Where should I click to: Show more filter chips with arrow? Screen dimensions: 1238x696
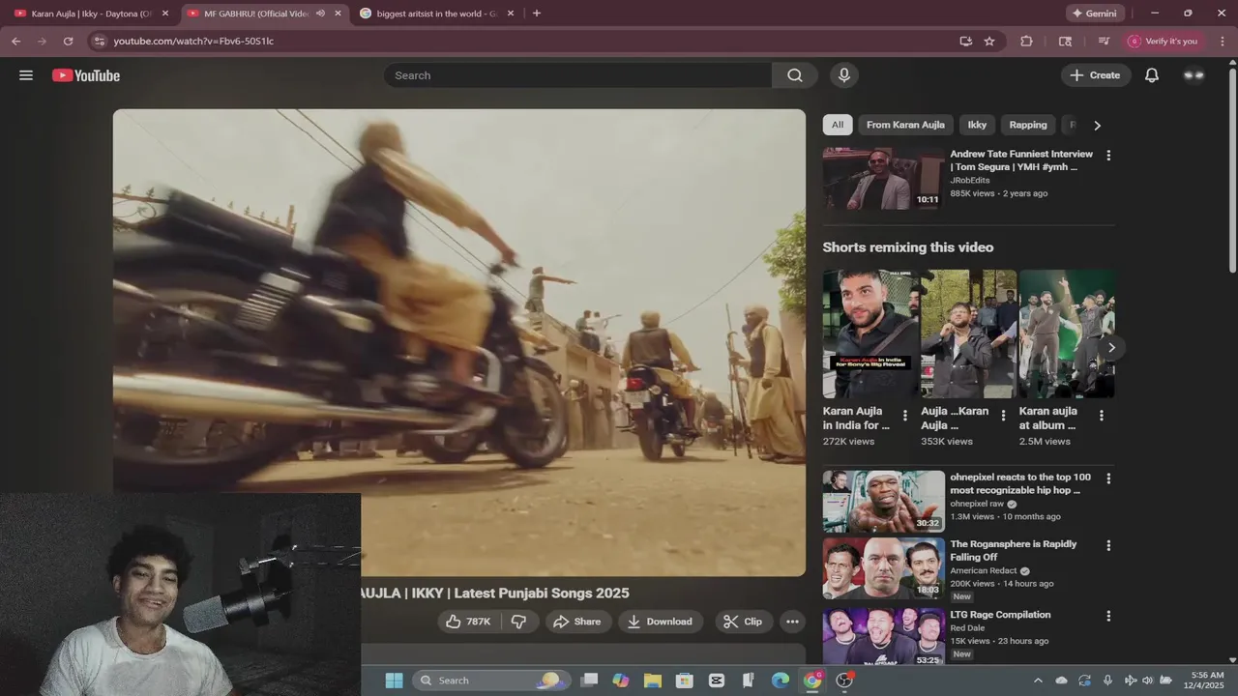(x=1097, y=126)
